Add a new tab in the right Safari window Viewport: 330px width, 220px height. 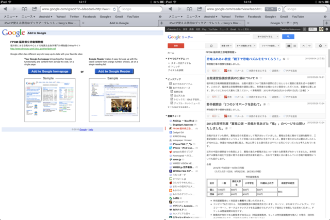(326, 23)
